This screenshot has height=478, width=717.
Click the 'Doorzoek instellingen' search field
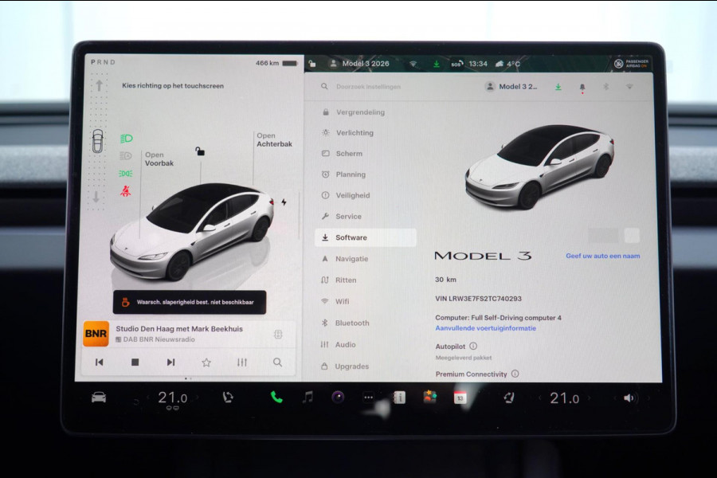[369, 87]
